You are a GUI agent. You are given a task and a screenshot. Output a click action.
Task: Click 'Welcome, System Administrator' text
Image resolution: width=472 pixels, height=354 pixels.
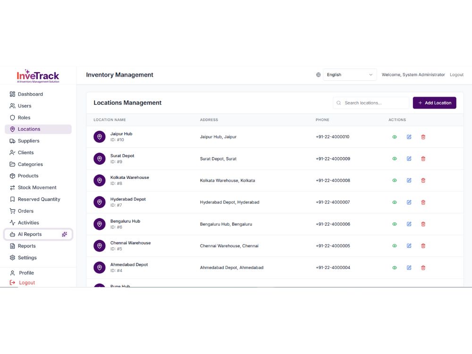pos(413,75)
